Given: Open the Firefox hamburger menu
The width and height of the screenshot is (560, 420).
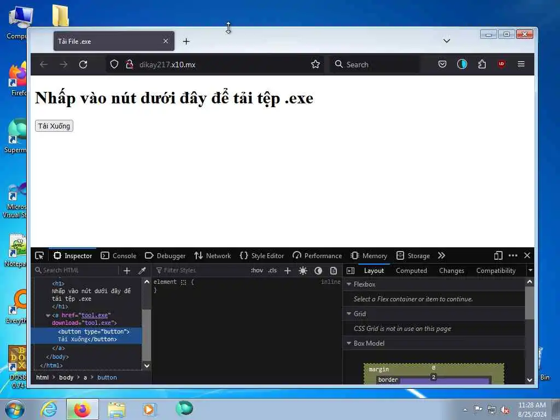Looking at the screenshot, I should pyautogui.click(x=521, y=65).
